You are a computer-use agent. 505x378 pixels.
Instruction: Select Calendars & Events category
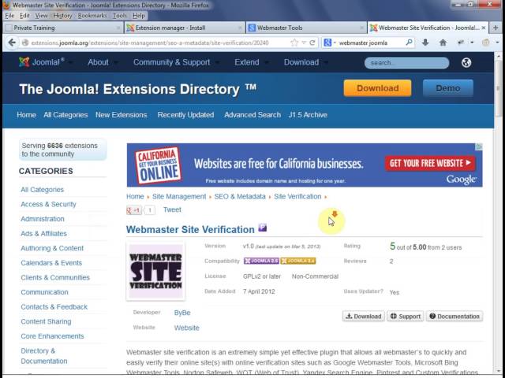51,263
